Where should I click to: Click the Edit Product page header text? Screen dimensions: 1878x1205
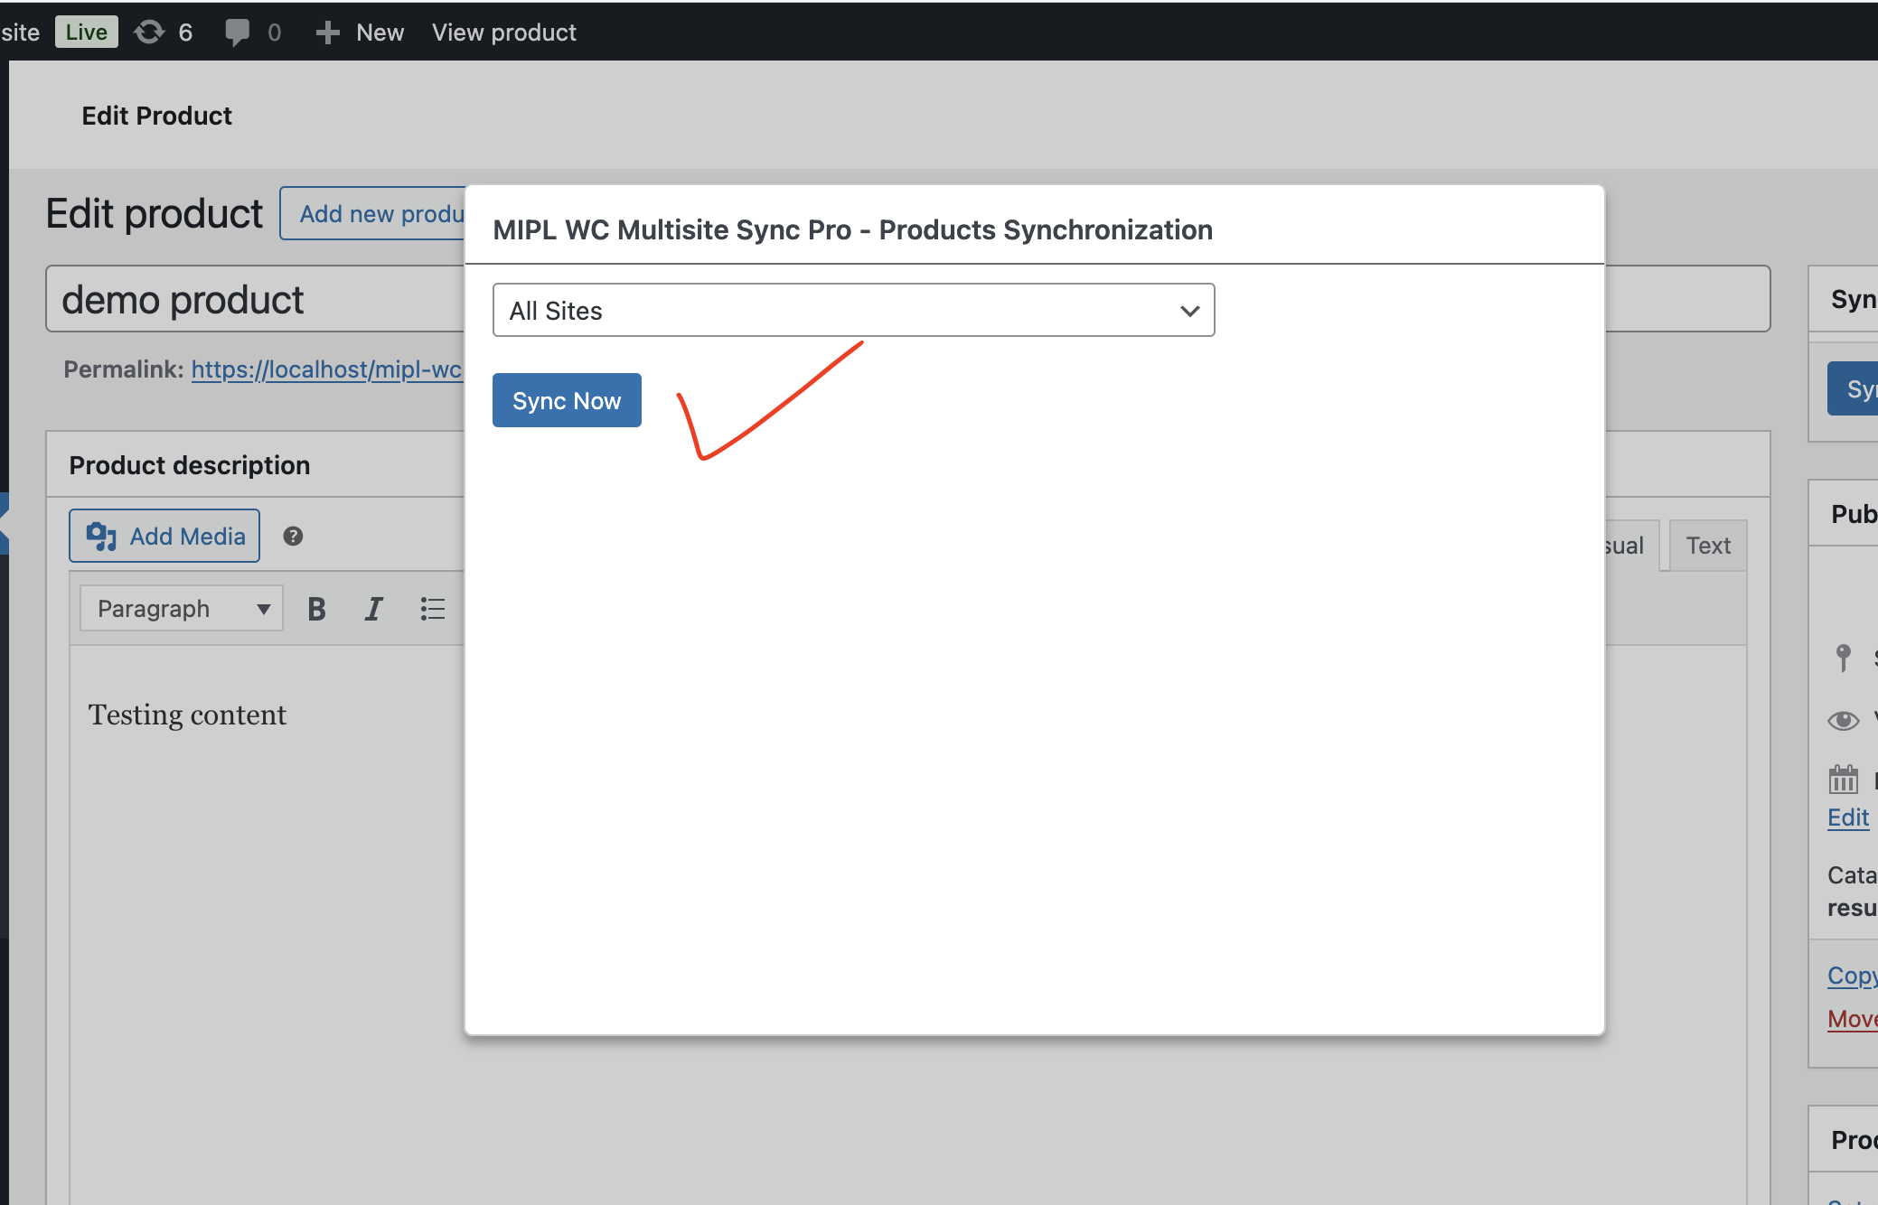pyautogui.click(x=157, y=116)
